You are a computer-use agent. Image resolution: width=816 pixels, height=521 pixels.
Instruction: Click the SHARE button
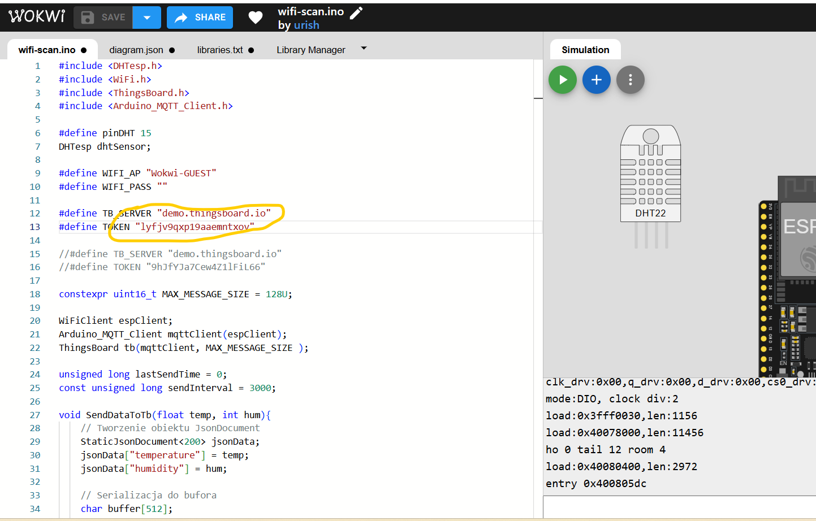[x=200, y=18]
